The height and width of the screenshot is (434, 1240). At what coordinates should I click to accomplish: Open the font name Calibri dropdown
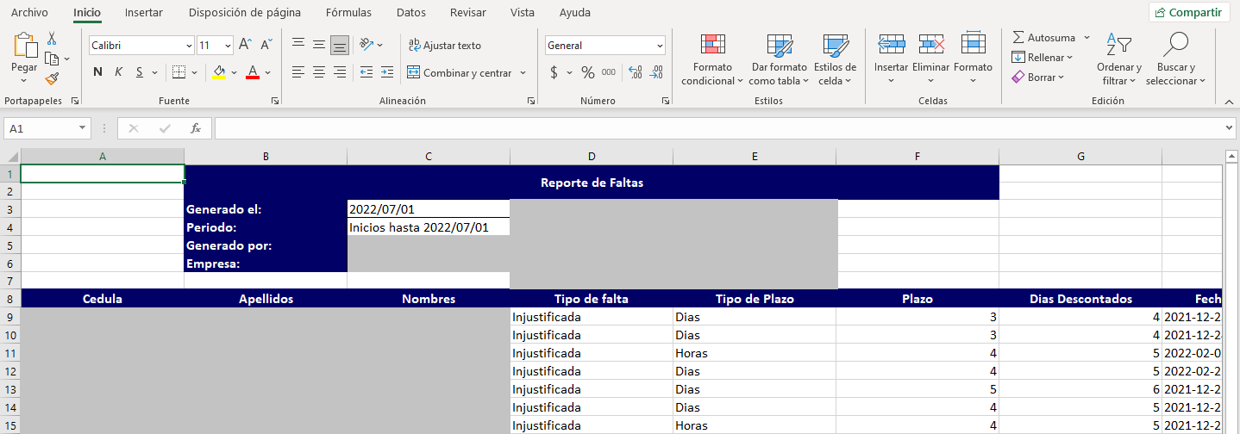[190, 46]
